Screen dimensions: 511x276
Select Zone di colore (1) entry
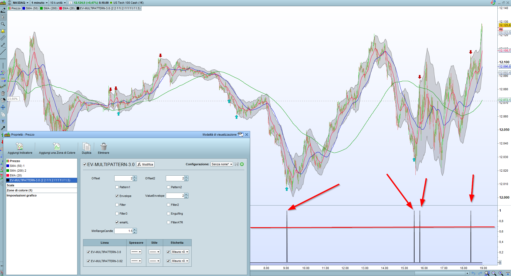tap(42, 190)
